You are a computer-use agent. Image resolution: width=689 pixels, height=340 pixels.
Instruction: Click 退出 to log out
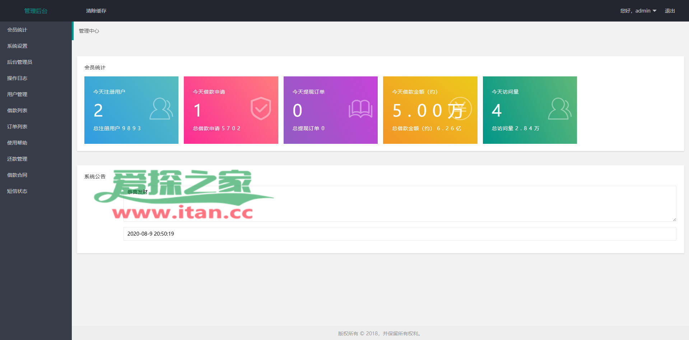(x=670, y=11)
